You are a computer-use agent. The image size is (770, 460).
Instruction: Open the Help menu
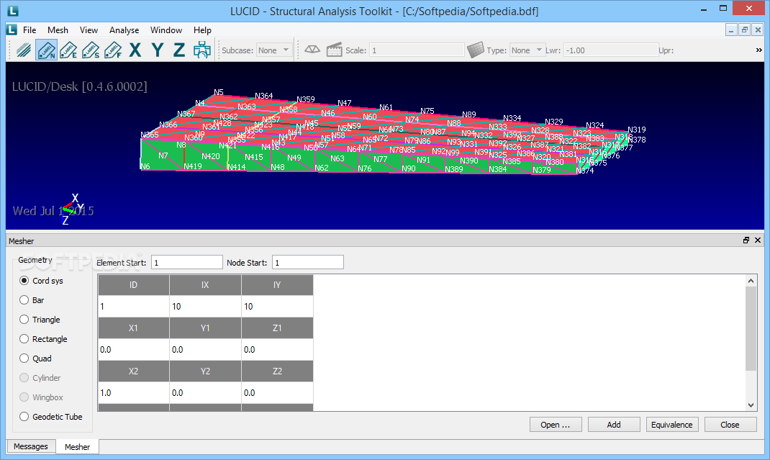pyautogui.click(x=202, y=30)
